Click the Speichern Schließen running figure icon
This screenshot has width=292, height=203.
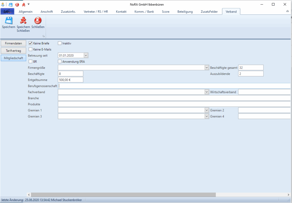coord(23,21)
